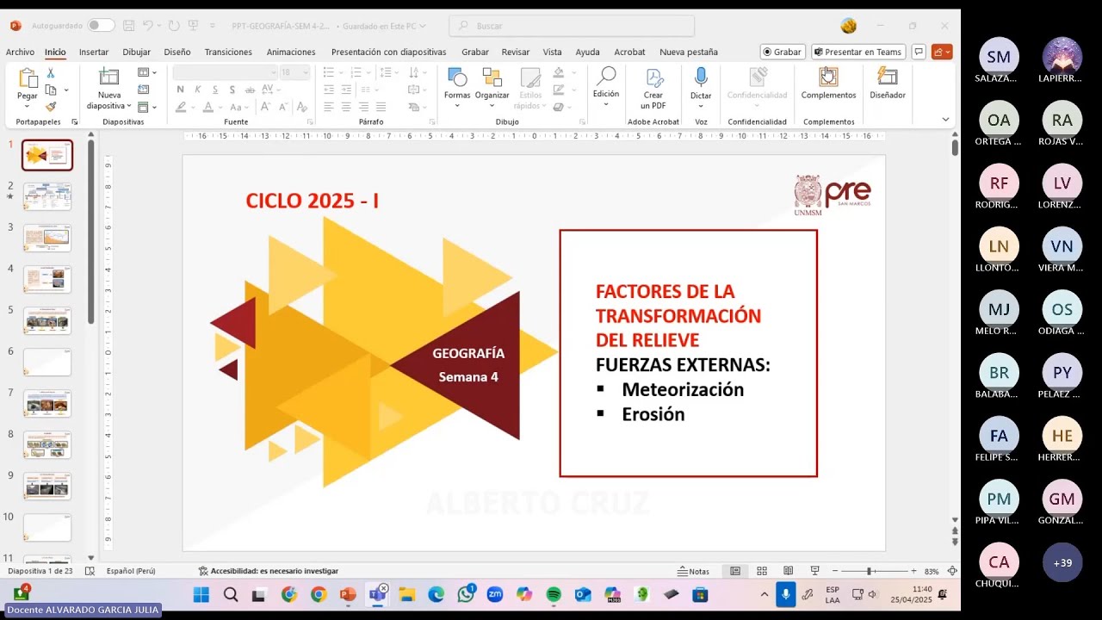Viewport: 1102px width, 620px height.
Task: Go to the Archivo menu
Action: (x=20, y=52)
